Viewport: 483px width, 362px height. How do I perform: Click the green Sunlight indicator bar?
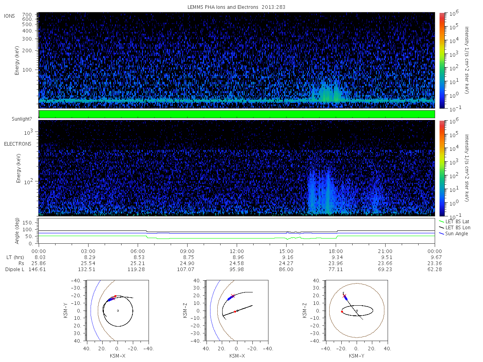click(x=237, y=114)
